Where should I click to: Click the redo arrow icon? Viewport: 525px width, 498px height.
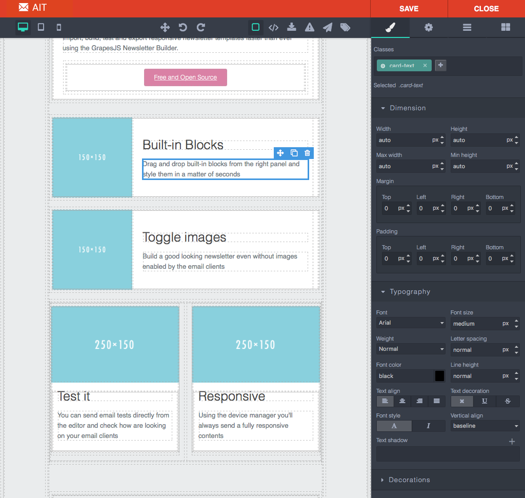[201, 27]
